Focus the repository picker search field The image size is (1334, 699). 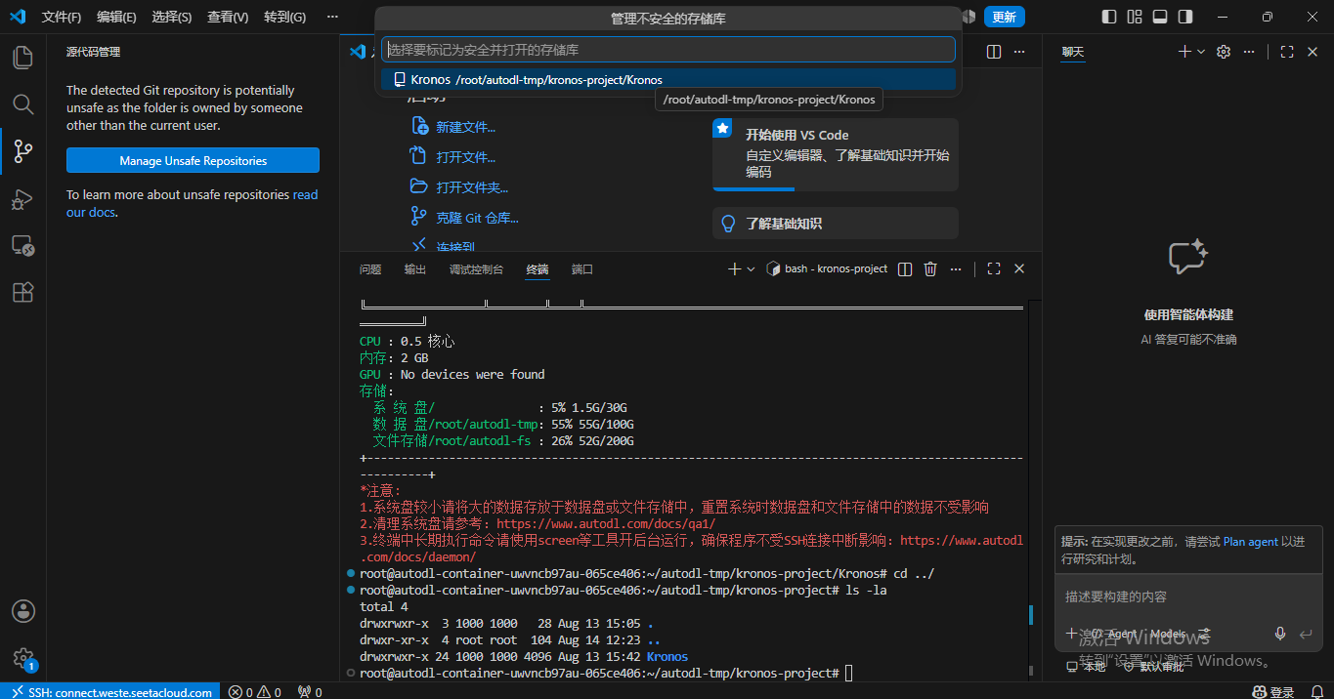(x=668, y=49)
